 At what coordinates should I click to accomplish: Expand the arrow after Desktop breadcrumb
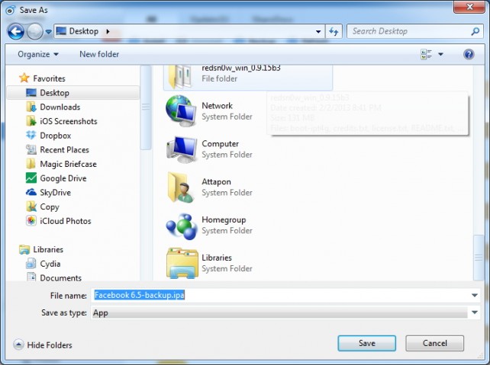coord(108,31)
